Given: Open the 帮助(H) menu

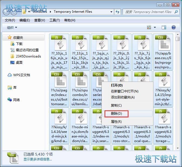Looking at the screenshot, I should (70, 20).
